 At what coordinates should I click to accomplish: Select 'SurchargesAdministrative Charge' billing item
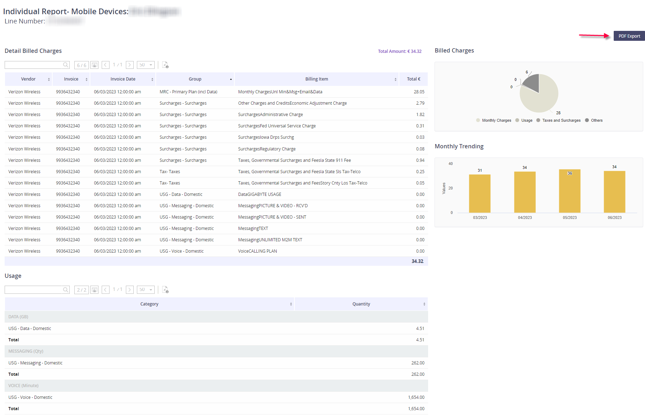point(271,115)
